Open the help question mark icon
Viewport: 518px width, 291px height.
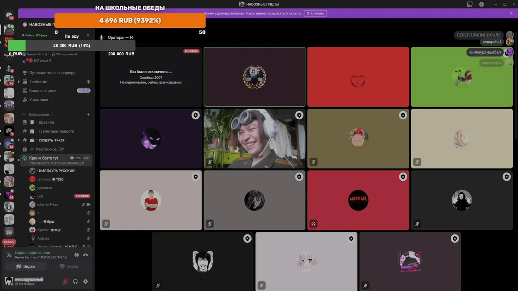pos(481,4)
